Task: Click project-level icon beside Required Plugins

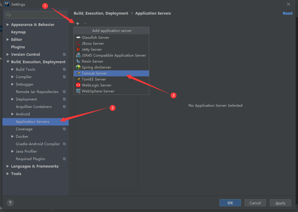Action: tap(64, 159)
